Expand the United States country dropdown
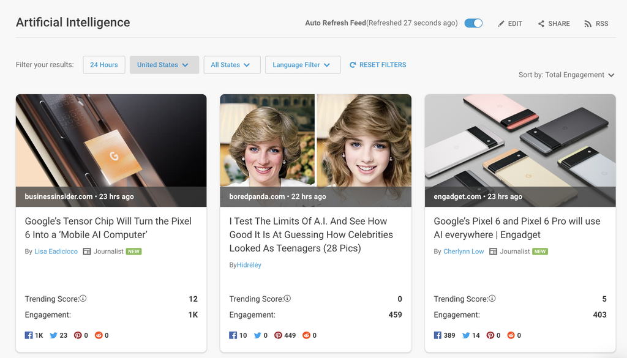Image resolution: width=627 pixels, height=358 pixels. pos(164,65)
